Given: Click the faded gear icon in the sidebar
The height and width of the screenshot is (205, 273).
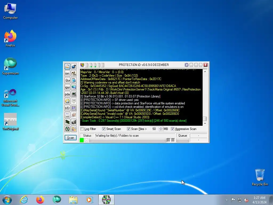Looking at the screenshot, I should [74, 101].
